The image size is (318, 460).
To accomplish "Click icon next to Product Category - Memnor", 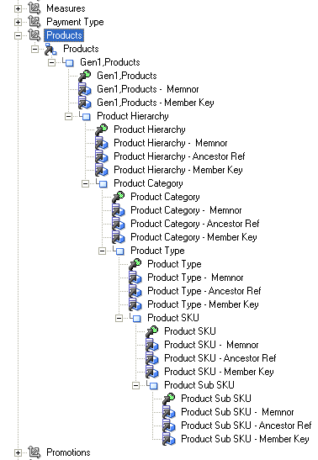I will click(x=119, y=210).
